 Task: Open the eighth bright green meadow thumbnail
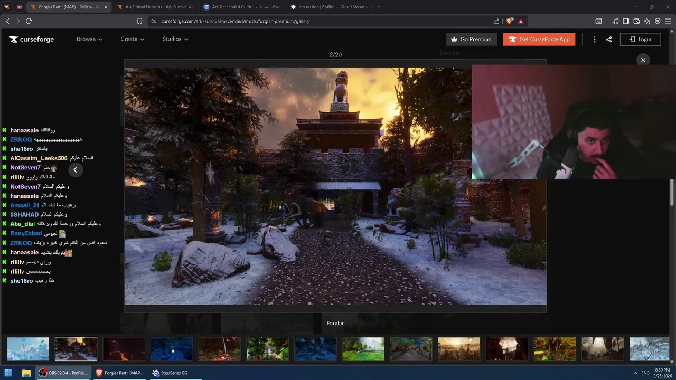click(363, 349)
